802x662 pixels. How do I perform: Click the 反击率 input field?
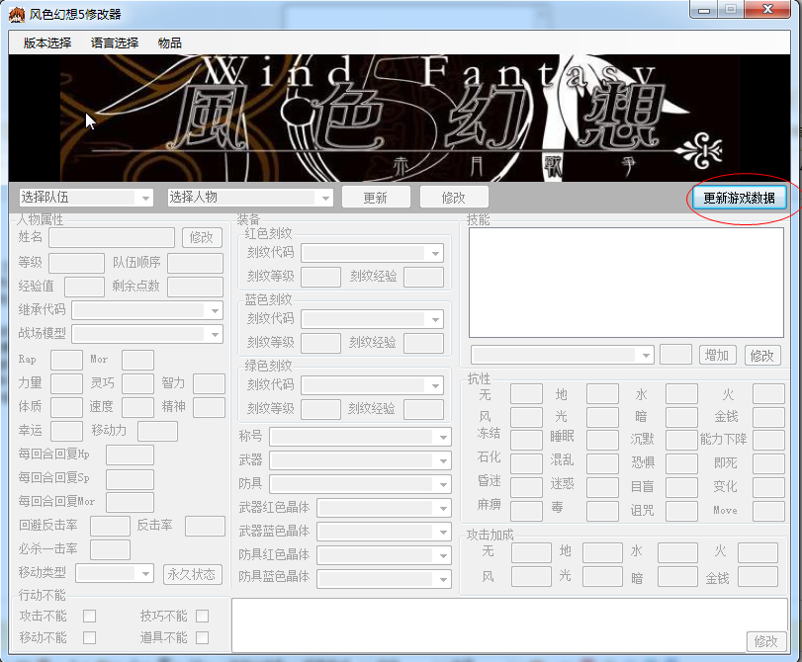(205, 526)
